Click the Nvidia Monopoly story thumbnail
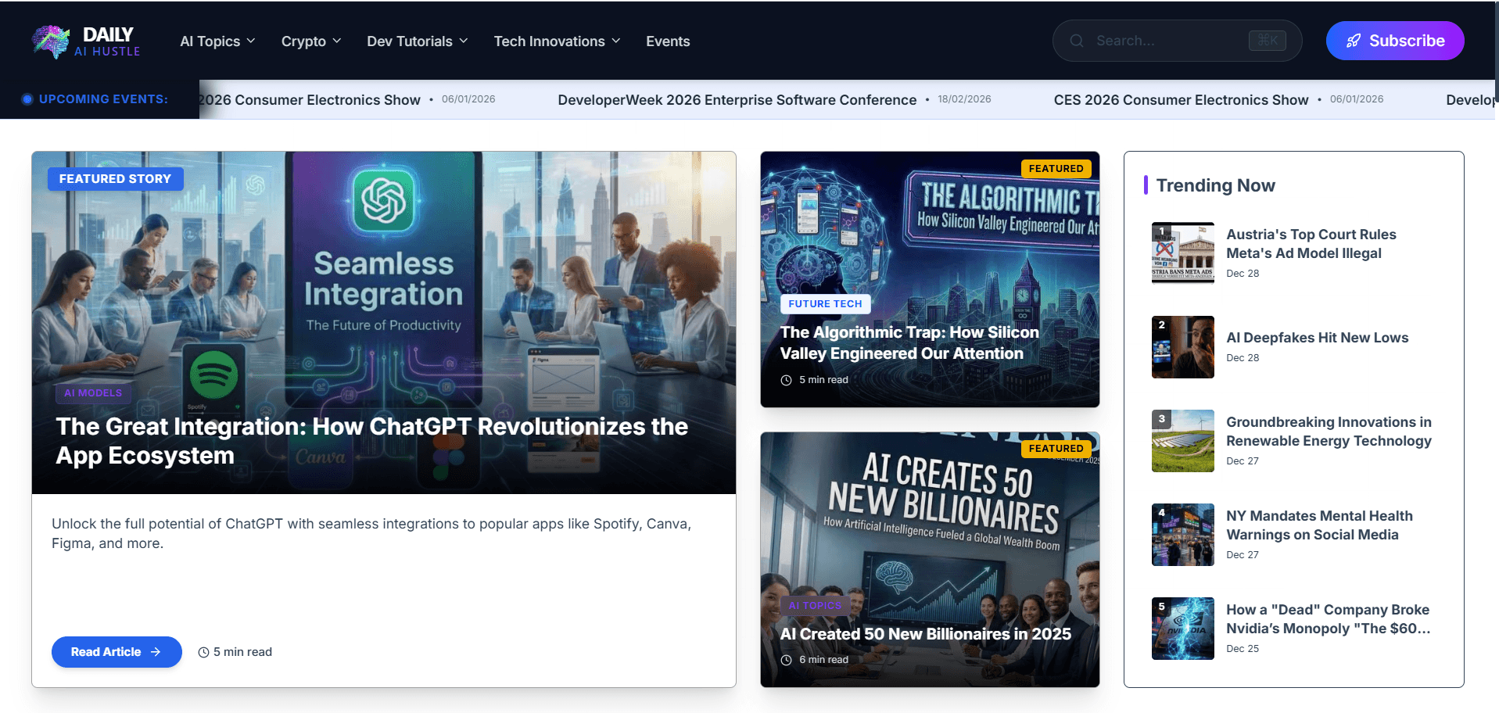1499x713 pixels. pos(1182,628)
